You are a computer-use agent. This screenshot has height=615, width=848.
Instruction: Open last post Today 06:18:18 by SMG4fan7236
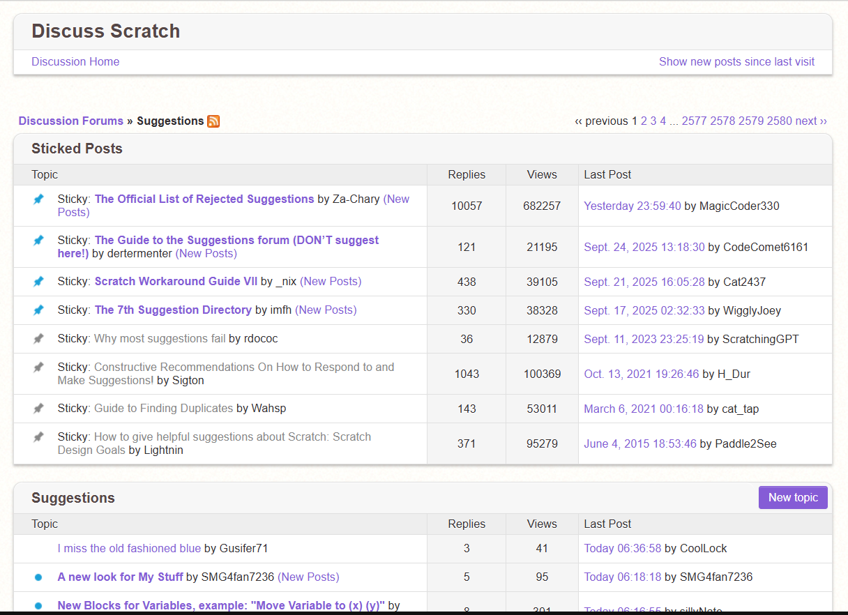click(623, 577)
